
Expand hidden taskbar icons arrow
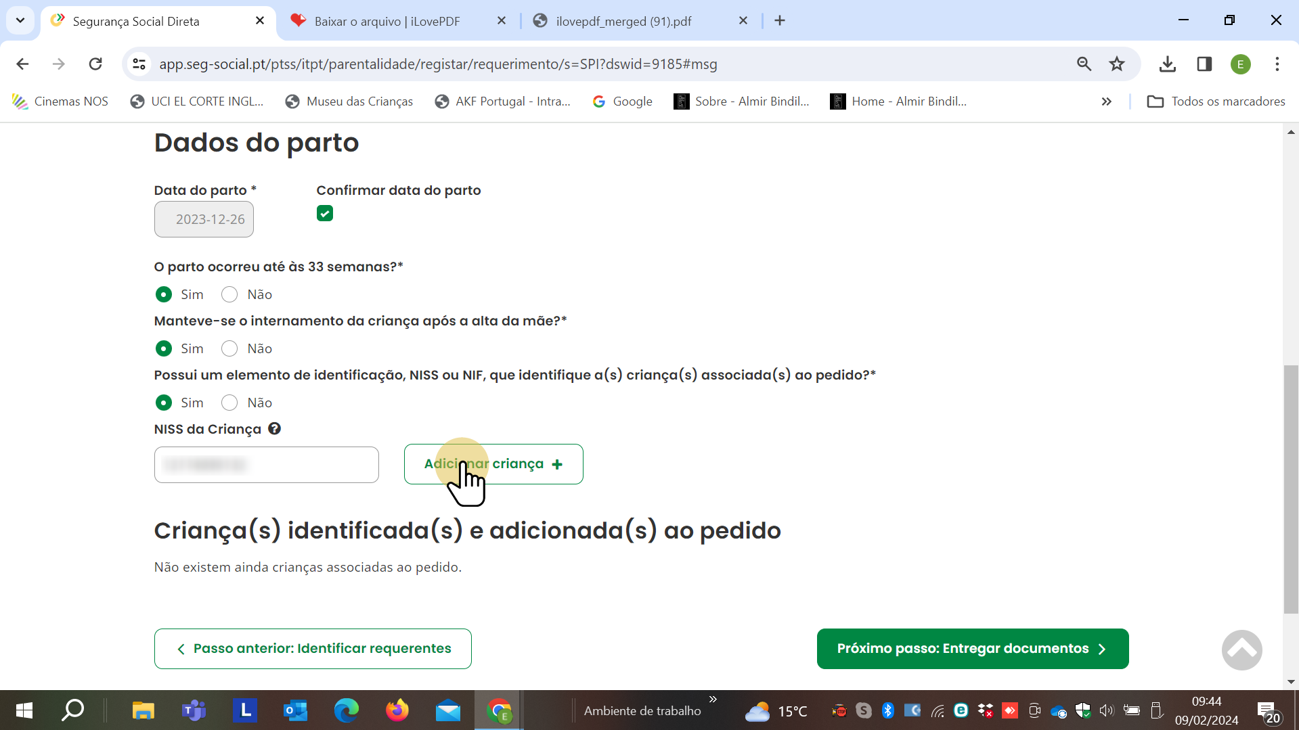click(x=713, y=699)
